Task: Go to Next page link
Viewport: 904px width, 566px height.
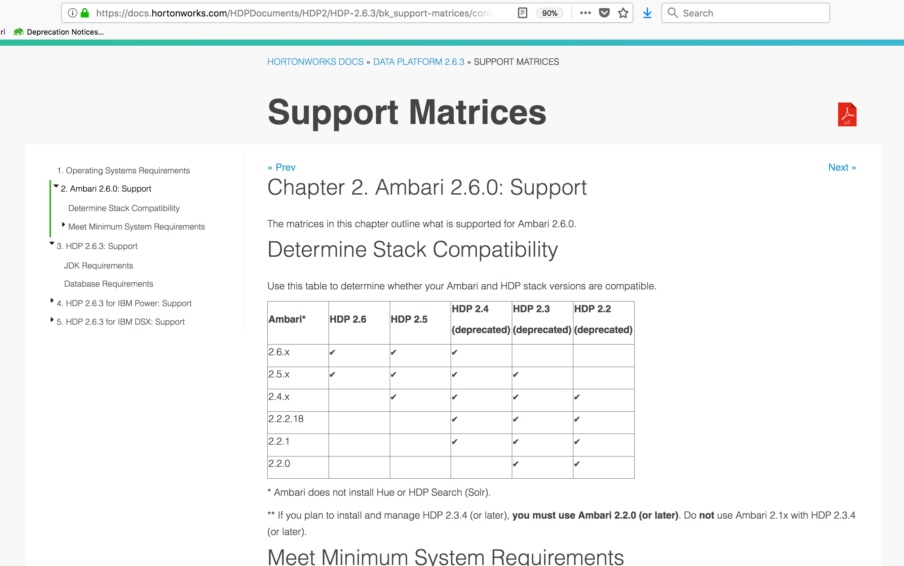Action: click(841, 167)
